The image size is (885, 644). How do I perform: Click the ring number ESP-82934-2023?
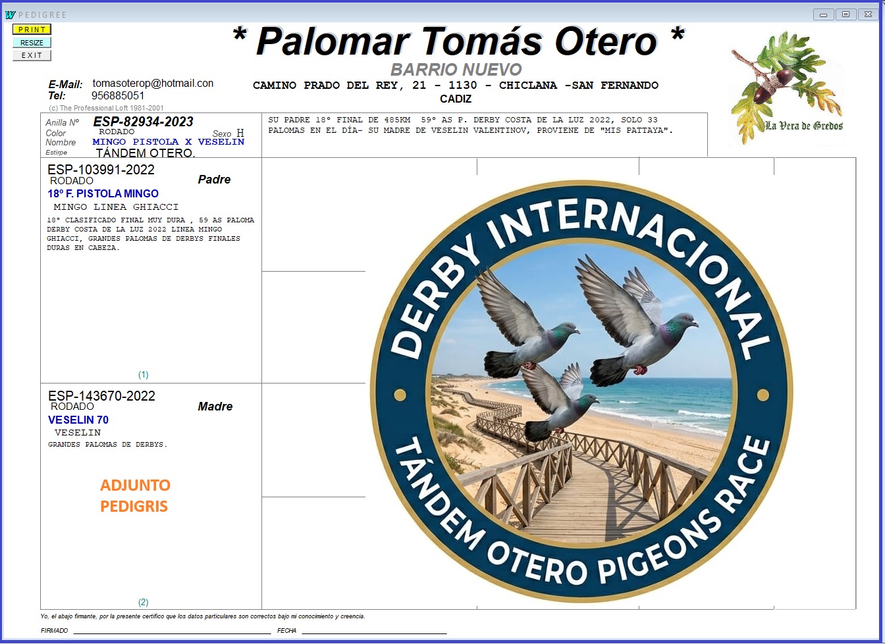pos(144,122)
